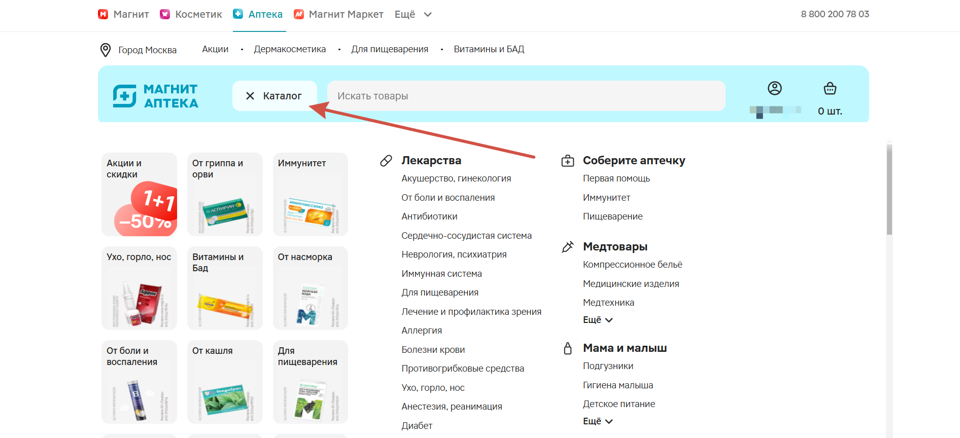Open the Акции menu item
The image size is (960, 438).
tap(215, 49)
